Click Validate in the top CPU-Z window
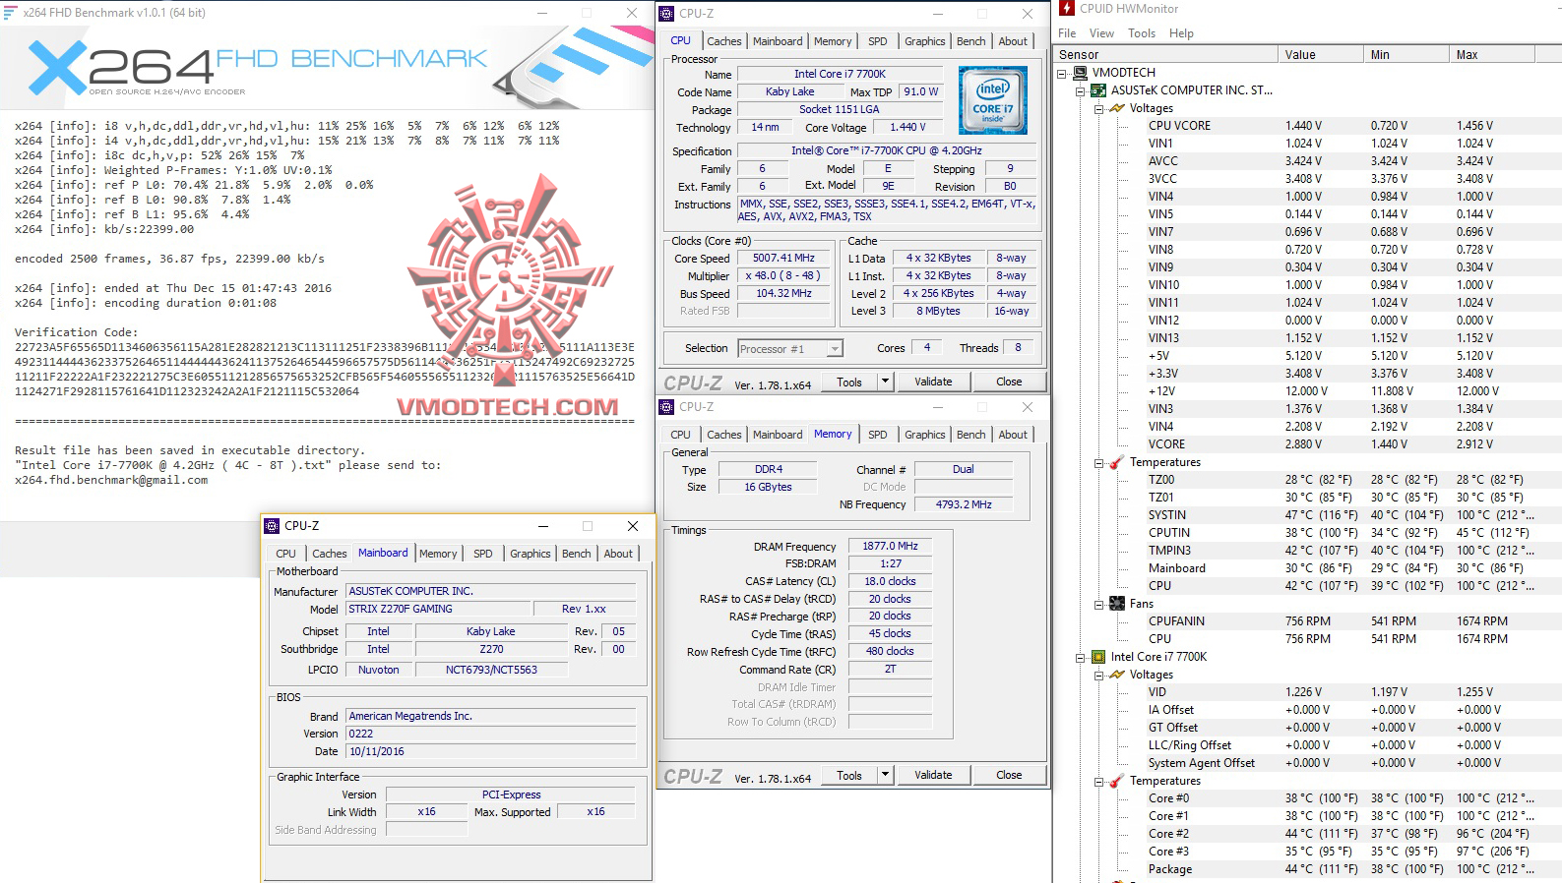Screen dimensions: 1562x883 click(x=933, y=382)
